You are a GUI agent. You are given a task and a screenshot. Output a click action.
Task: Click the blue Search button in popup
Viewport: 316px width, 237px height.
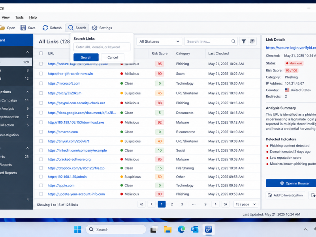pyautogui.click(x=86, y=57)
